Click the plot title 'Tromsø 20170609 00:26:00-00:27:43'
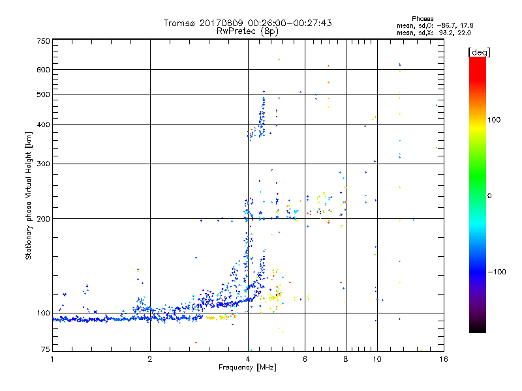Screen dimensions: 522x391 coord(247,23)
